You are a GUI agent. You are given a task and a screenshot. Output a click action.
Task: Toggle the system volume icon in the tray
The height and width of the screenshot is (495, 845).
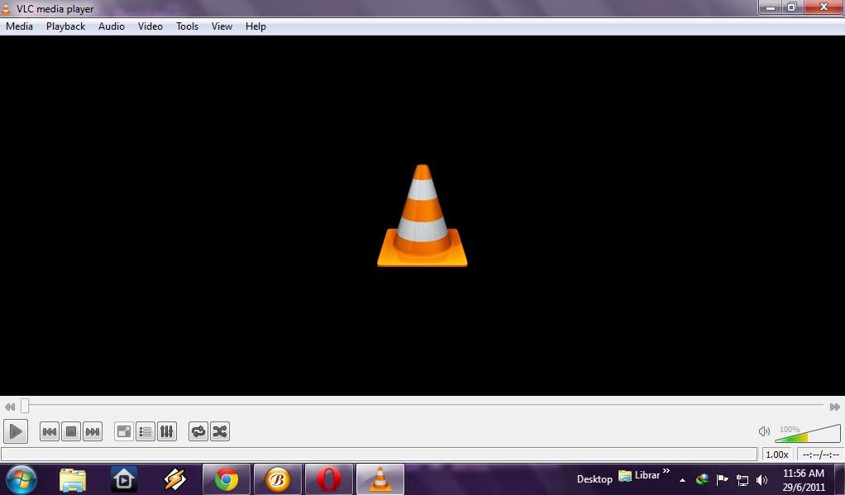click(761, 479)
